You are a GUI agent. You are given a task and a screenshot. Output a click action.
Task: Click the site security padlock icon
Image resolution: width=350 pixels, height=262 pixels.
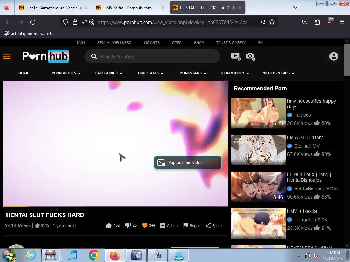[75, 22]
